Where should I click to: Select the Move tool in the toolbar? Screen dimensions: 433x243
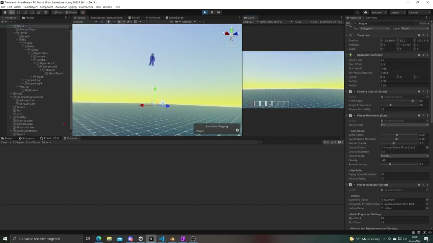(x=12, y=12)
